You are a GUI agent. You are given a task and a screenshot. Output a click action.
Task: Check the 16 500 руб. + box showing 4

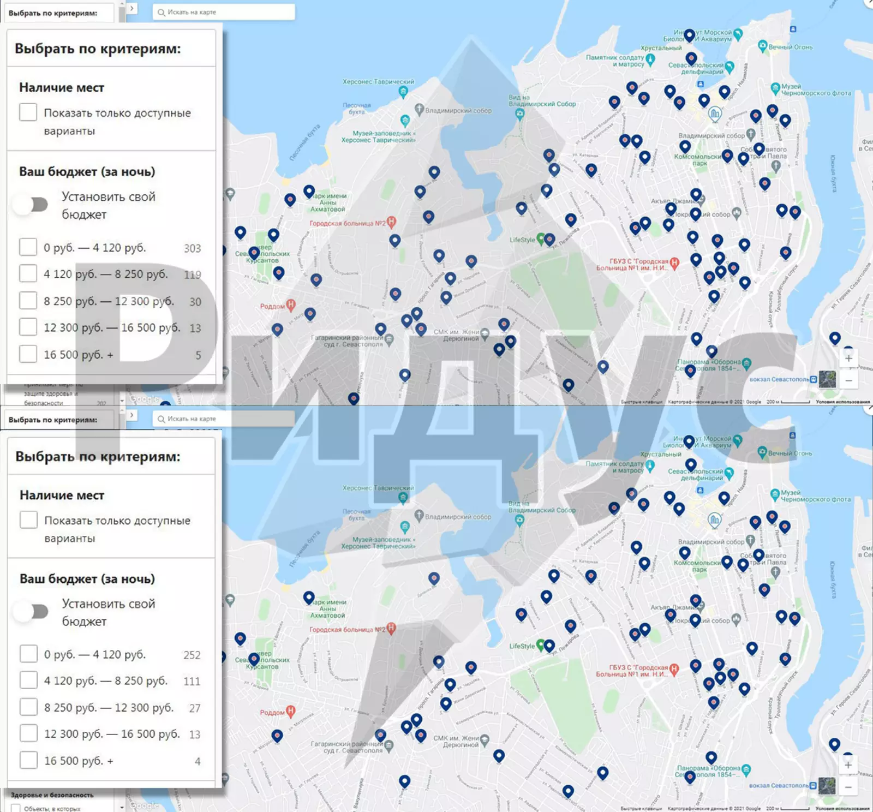[28, 760]
